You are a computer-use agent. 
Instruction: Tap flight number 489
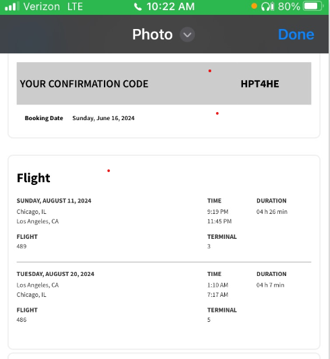point(22,246)
